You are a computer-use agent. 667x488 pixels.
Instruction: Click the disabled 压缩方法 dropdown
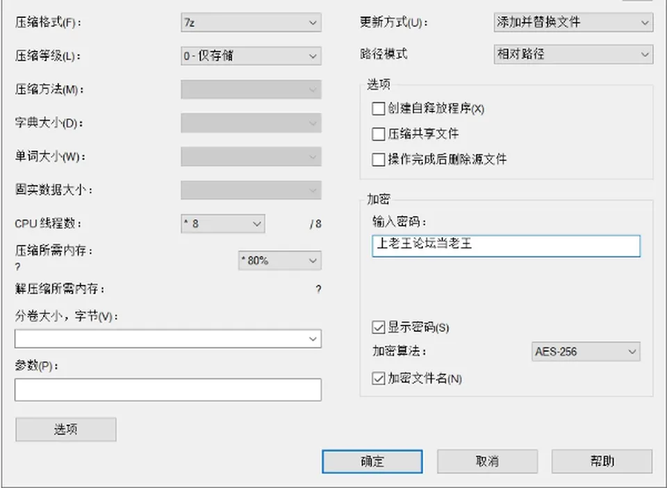click(x=251, y=90)
